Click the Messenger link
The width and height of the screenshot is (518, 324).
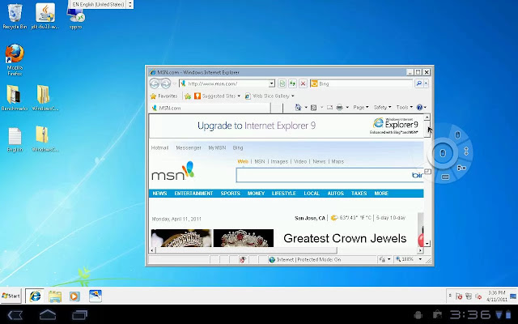(189, 147)
